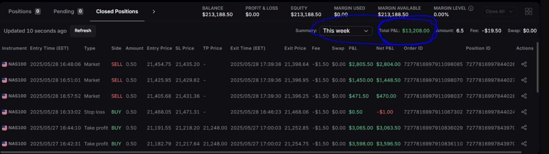
Task: Open the This week summary dropdown
Action: tap(346, 31)
